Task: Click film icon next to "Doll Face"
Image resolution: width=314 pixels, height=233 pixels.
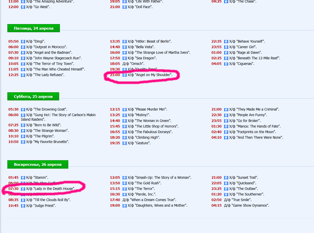Action: (125, 7)
